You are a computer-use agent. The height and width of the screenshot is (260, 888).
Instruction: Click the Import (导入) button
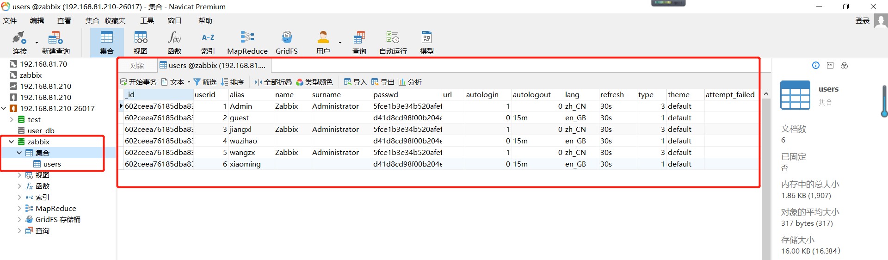(355, 82)
